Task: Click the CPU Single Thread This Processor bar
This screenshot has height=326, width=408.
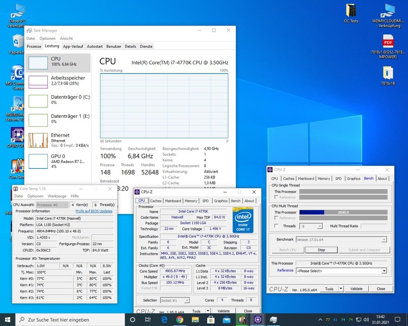Action: (x=343, y=192)
